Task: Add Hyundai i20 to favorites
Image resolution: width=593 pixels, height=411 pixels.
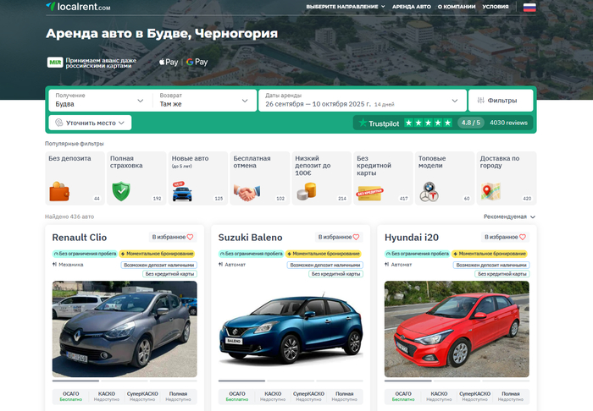Action: [x=505, y=238]
